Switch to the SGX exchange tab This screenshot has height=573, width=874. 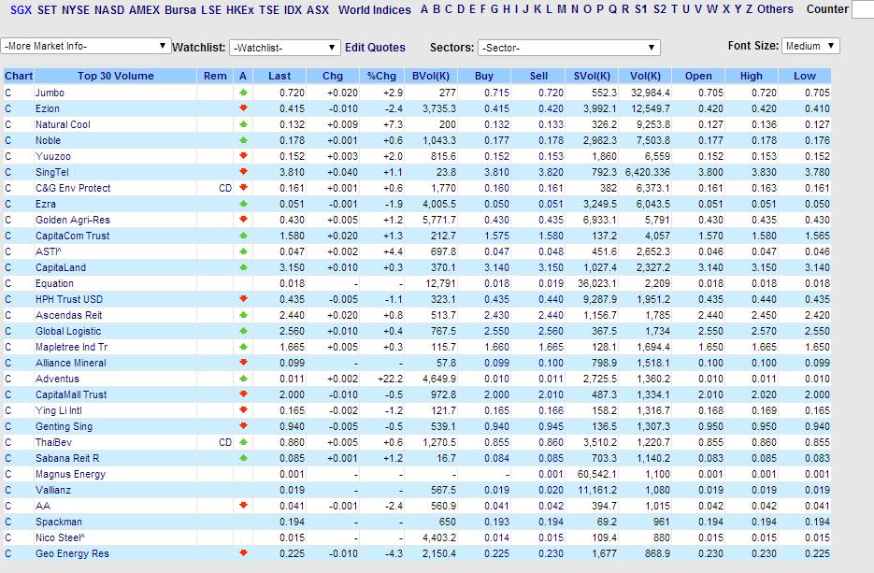click(x=21, y=10)
